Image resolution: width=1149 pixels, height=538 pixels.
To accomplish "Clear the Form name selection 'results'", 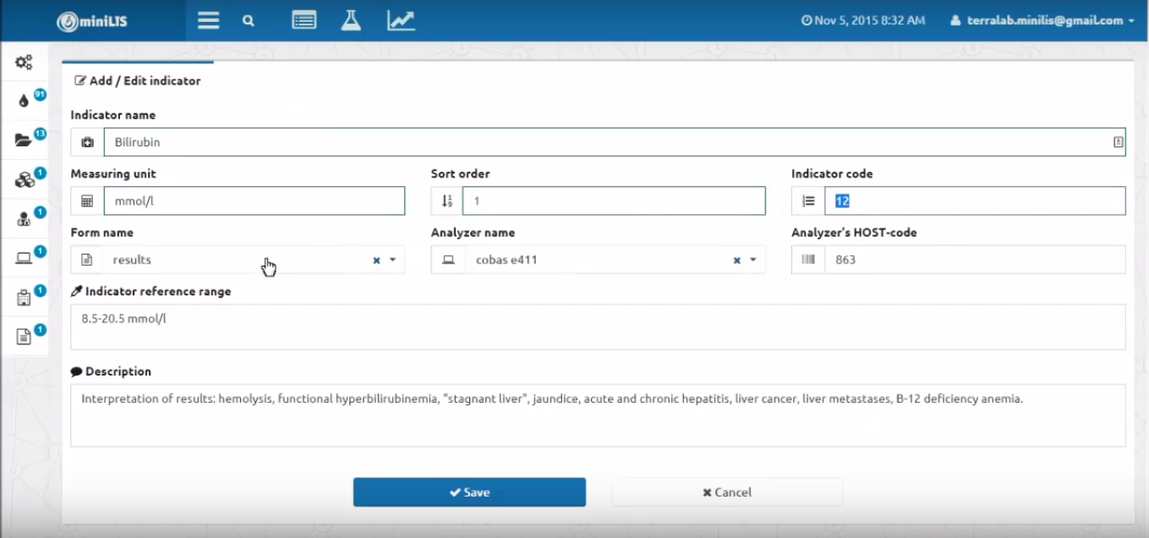I will coord(376,261).
